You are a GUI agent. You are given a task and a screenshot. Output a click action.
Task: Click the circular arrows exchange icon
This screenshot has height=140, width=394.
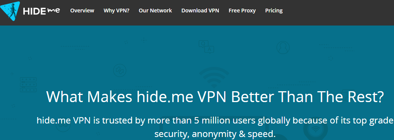120,71
